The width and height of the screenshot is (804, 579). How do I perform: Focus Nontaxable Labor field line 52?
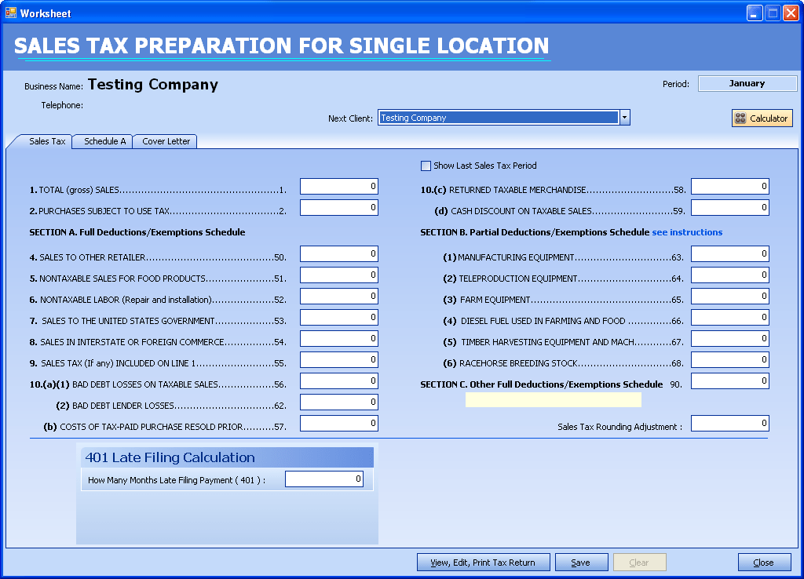tap(339, 296)
